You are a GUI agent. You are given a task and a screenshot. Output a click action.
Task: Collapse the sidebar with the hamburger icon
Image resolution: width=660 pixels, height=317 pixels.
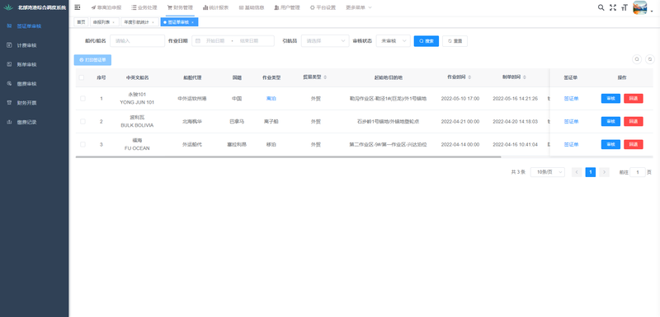coord(78,7)
